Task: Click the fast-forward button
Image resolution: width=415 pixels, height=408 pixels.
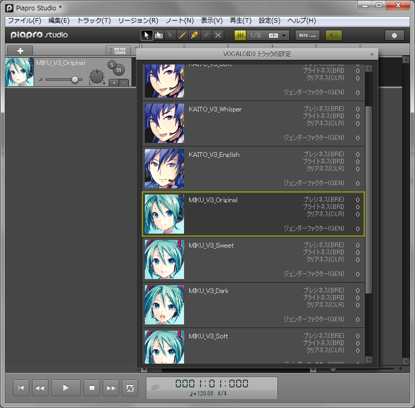Action: (x=111, y=388)
